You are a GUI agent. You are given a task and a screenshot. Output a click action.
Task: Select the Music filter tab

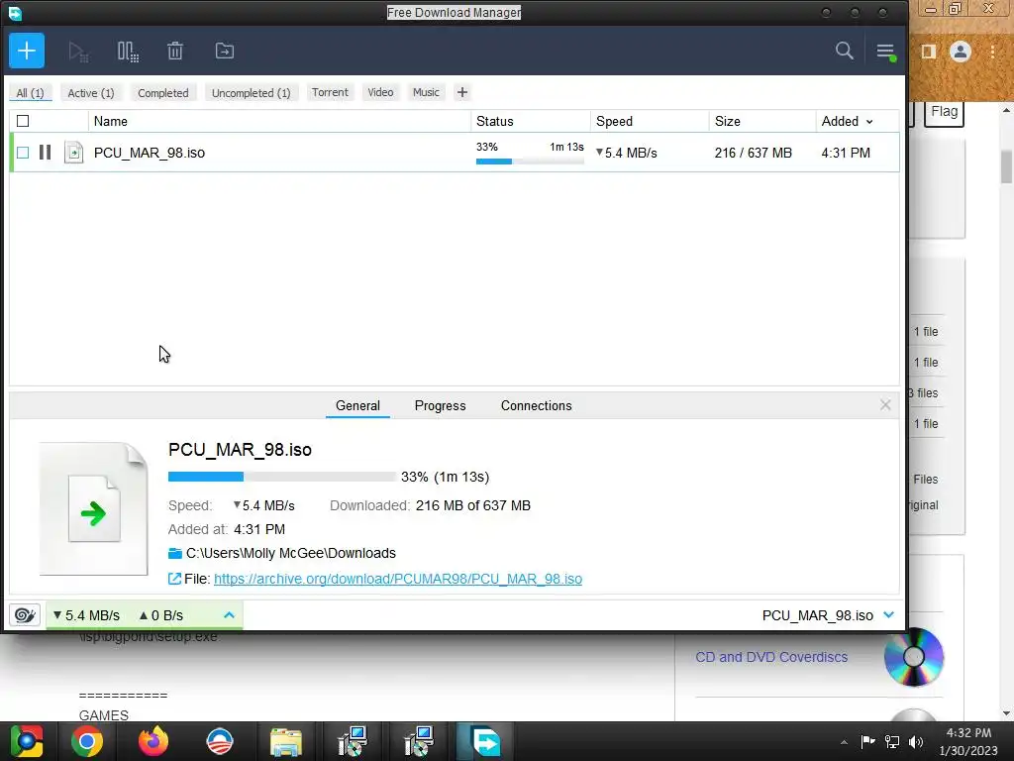[x=426, y=92]
